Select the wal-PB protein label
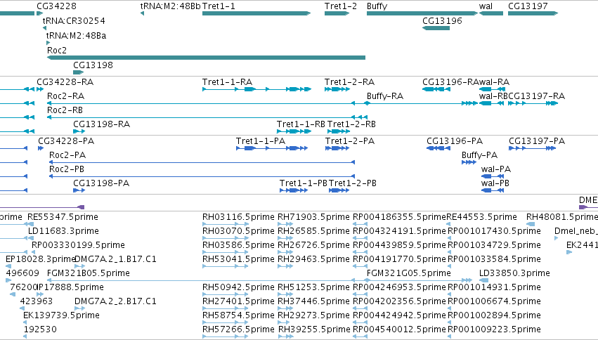The width and height of the screenshot is (598, 340). [x=495, y=183]
